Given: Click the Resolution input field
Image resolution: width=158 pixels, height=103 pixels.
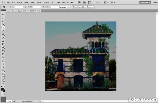Looking at the screenshot, I should click(x=55, y=7).
